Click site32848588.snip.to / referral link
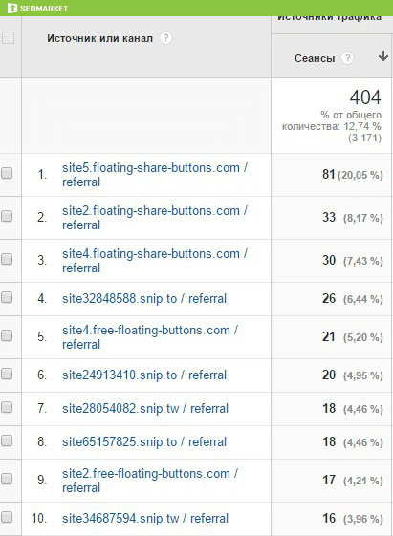This screenshot has width=393, height=536. tap(144, 299)
